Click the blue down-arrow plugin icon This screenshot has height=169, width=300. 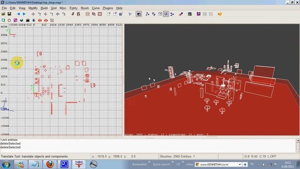tap(34, 20)
